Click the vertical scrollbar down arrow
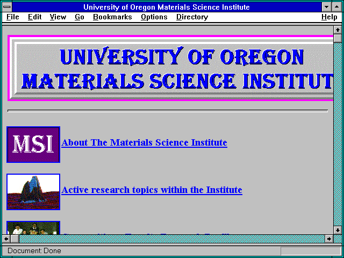Screen dimensions: 344x258 tap(338, 230)
